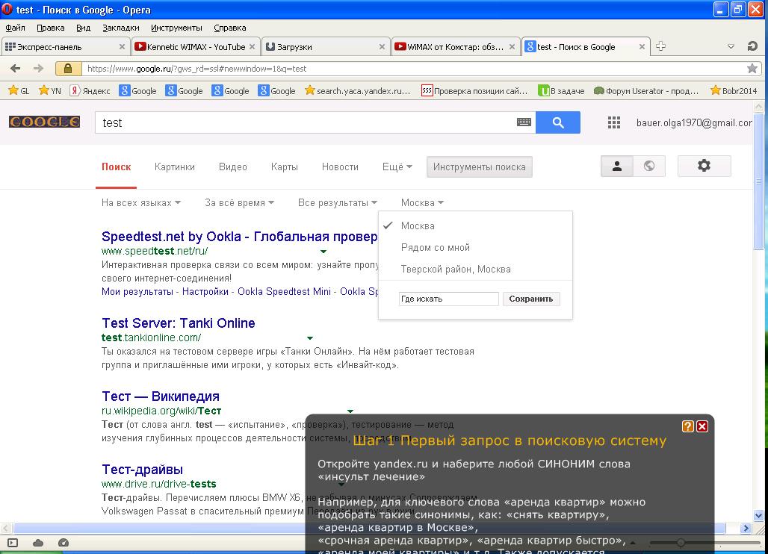
Task: Switch to the 'Картинки' search tab
Action: (174, 167)
